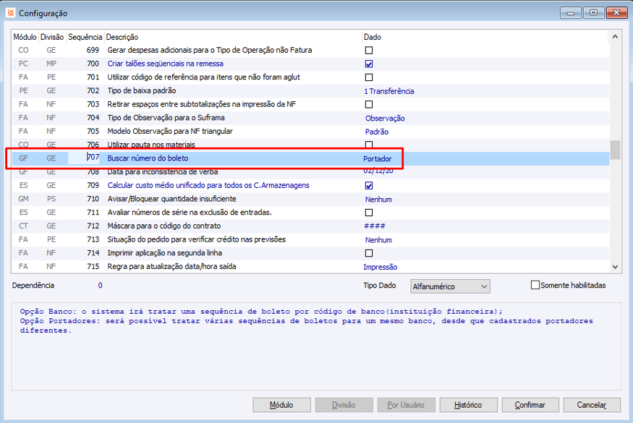
Task: Click #### mask value in row 712
Action: (374, 226)
